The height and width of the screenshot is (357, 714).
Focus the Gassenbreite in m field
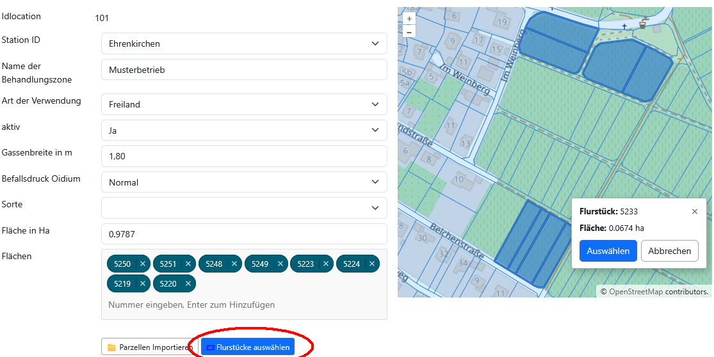244,156
